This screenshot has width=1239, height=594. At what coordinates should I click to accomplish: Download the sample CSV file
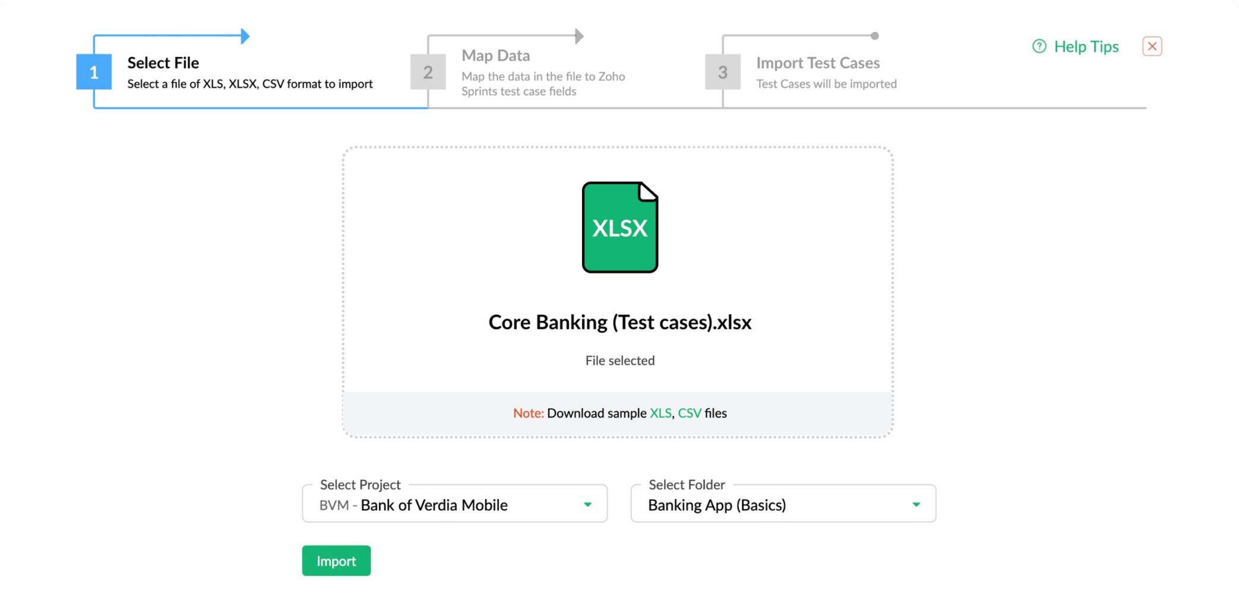689,413
